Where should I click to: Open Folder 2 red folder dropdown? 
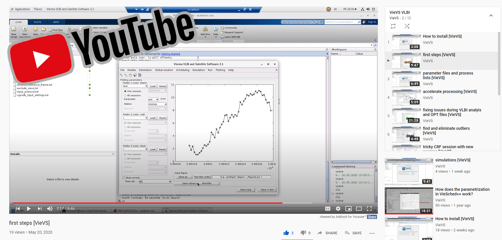(x=135, y=118)
